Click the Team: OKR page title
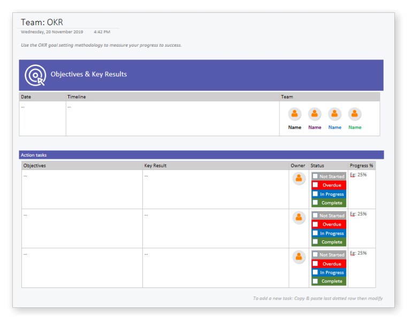This screenshot has height=325, width=412. coord(42,23)
